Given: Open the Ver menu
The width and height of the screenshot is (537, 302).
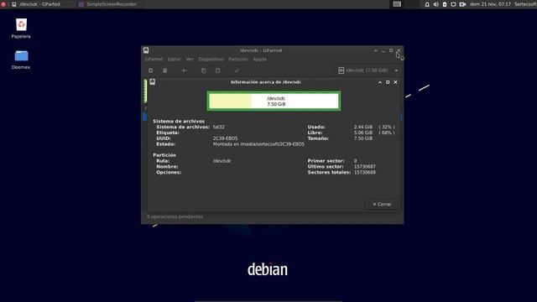Looking at the screenshot, I should point(190,59).
